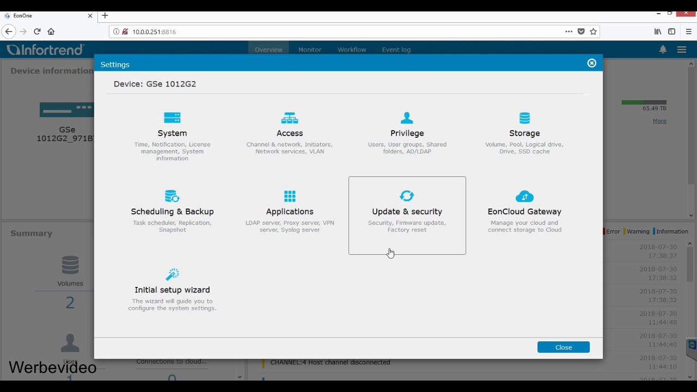Open Scheduling & Backup icon
Viewport: 697px width, 392px height.
(172, 196)
